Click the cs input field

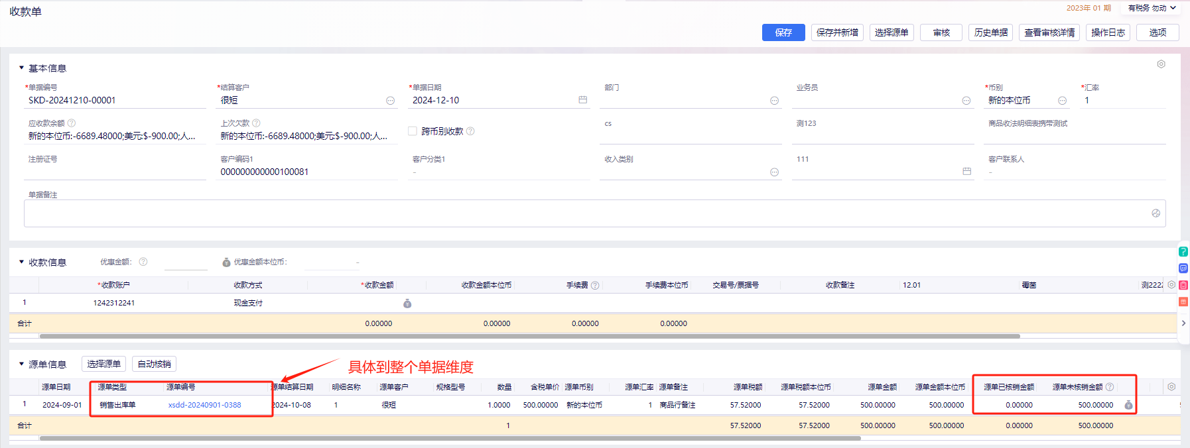[691, 136]
